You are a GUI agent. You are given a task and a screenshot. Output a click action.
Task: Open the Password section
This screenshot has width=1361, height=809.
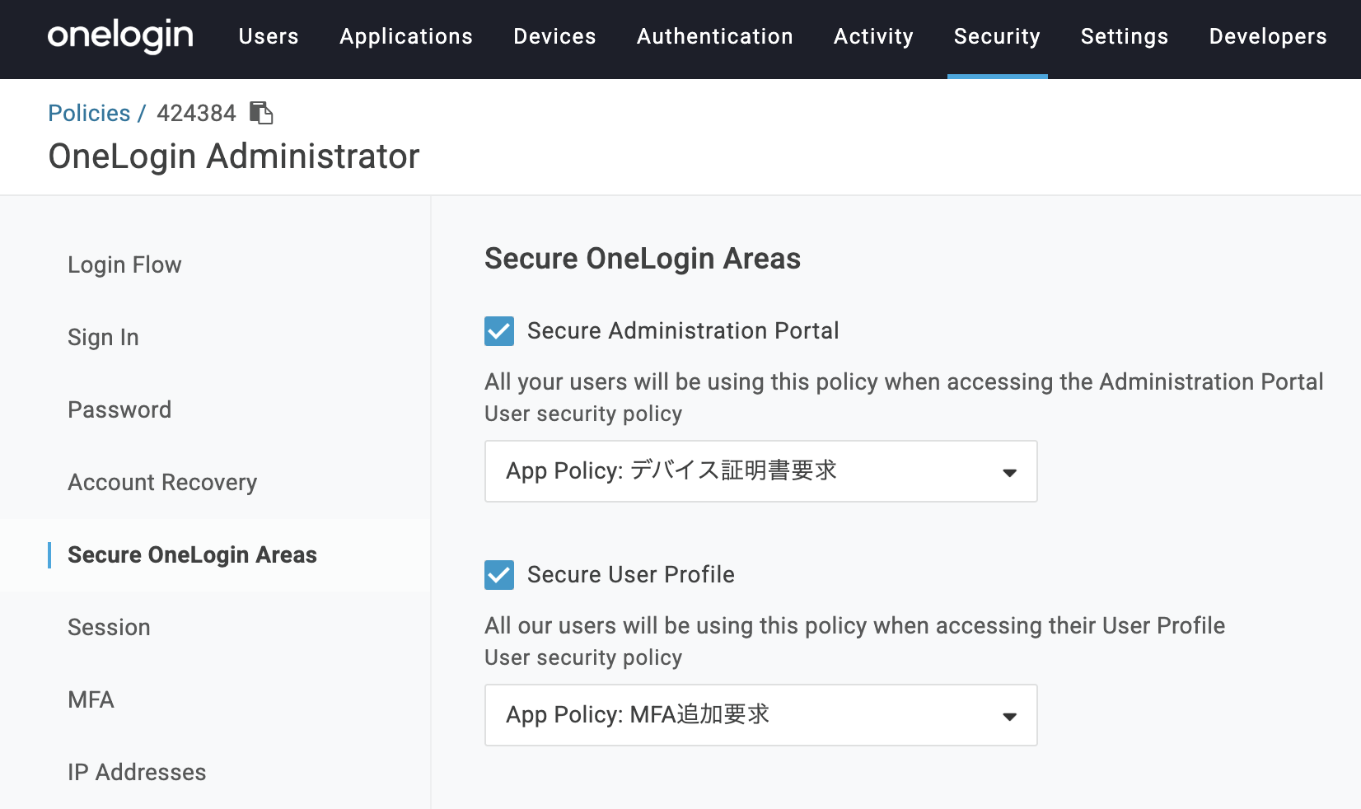(x=119, y=409)
